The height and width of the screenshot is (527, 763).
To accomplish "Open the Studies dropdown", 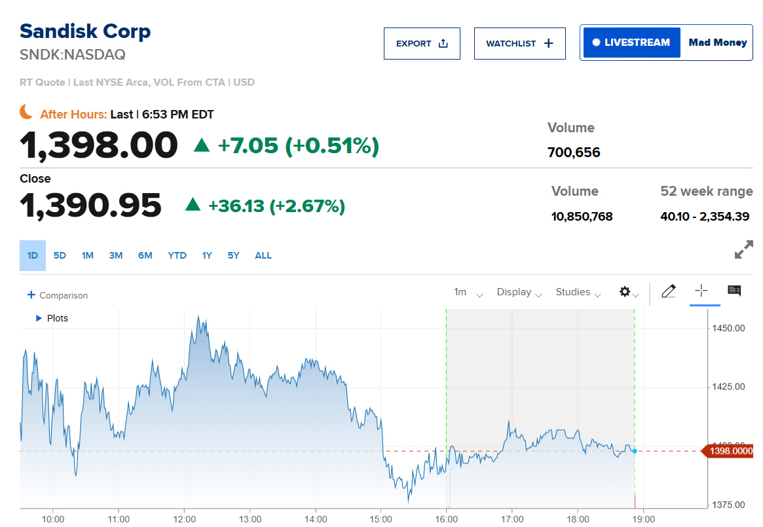I will [x=578, y=292].
